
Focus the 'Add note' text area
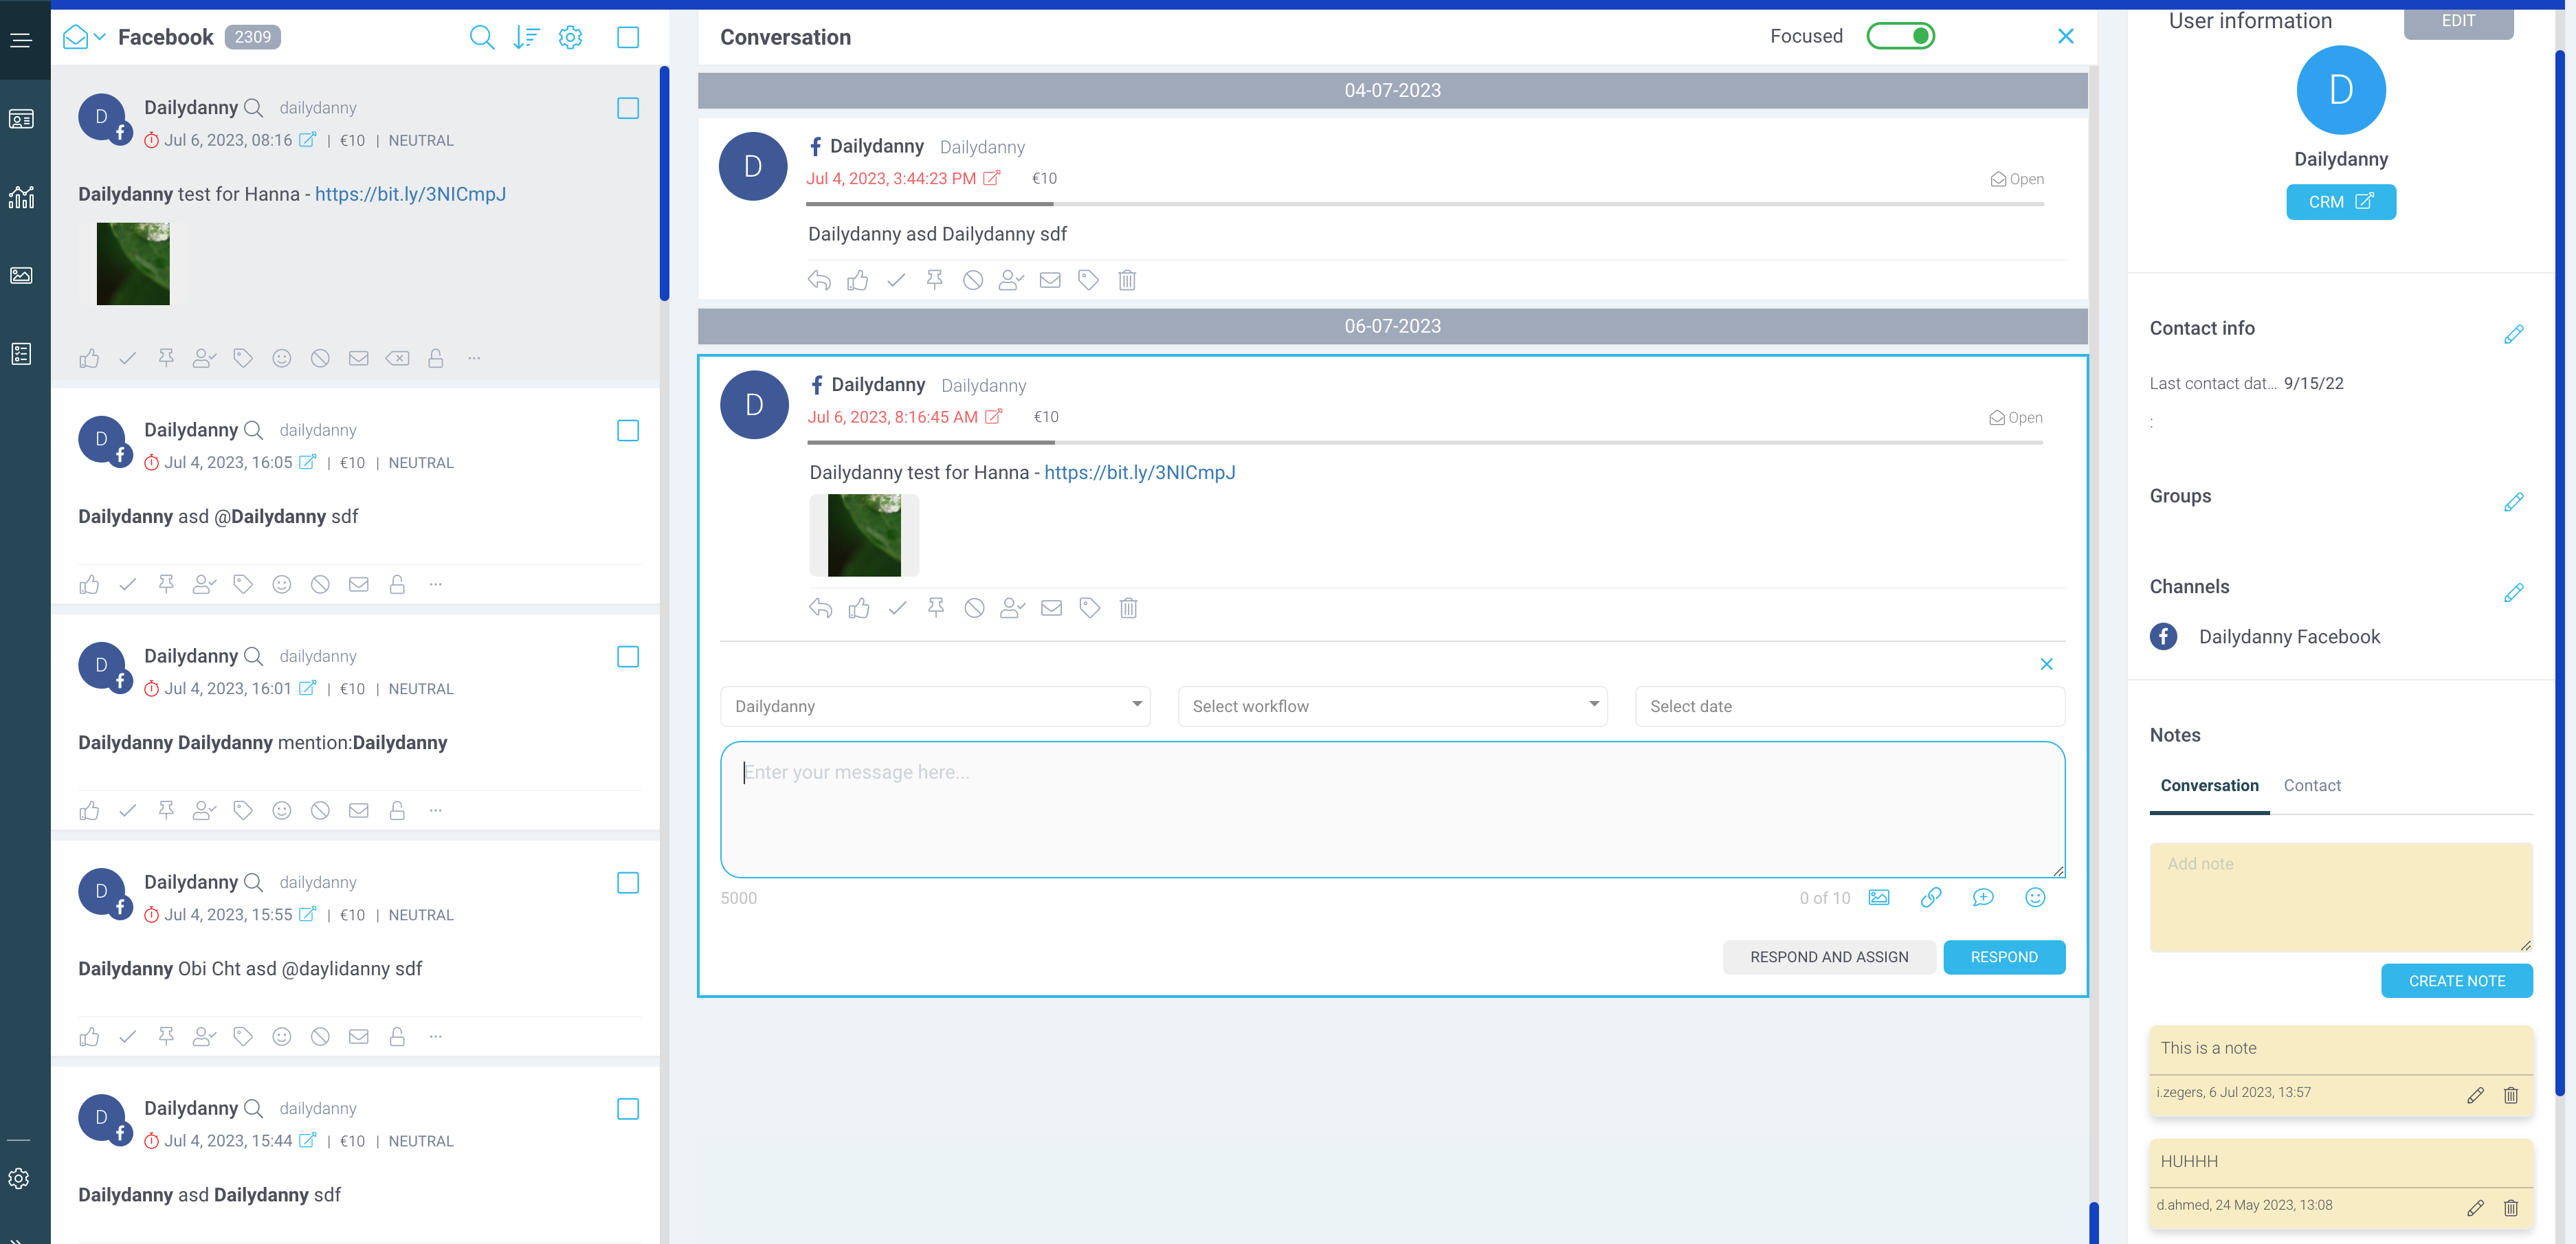tap(2340, 897)
